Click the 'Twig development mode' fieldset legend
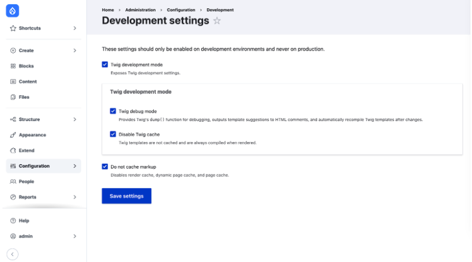This screenshot has width=472, height=262. (141, 92)
